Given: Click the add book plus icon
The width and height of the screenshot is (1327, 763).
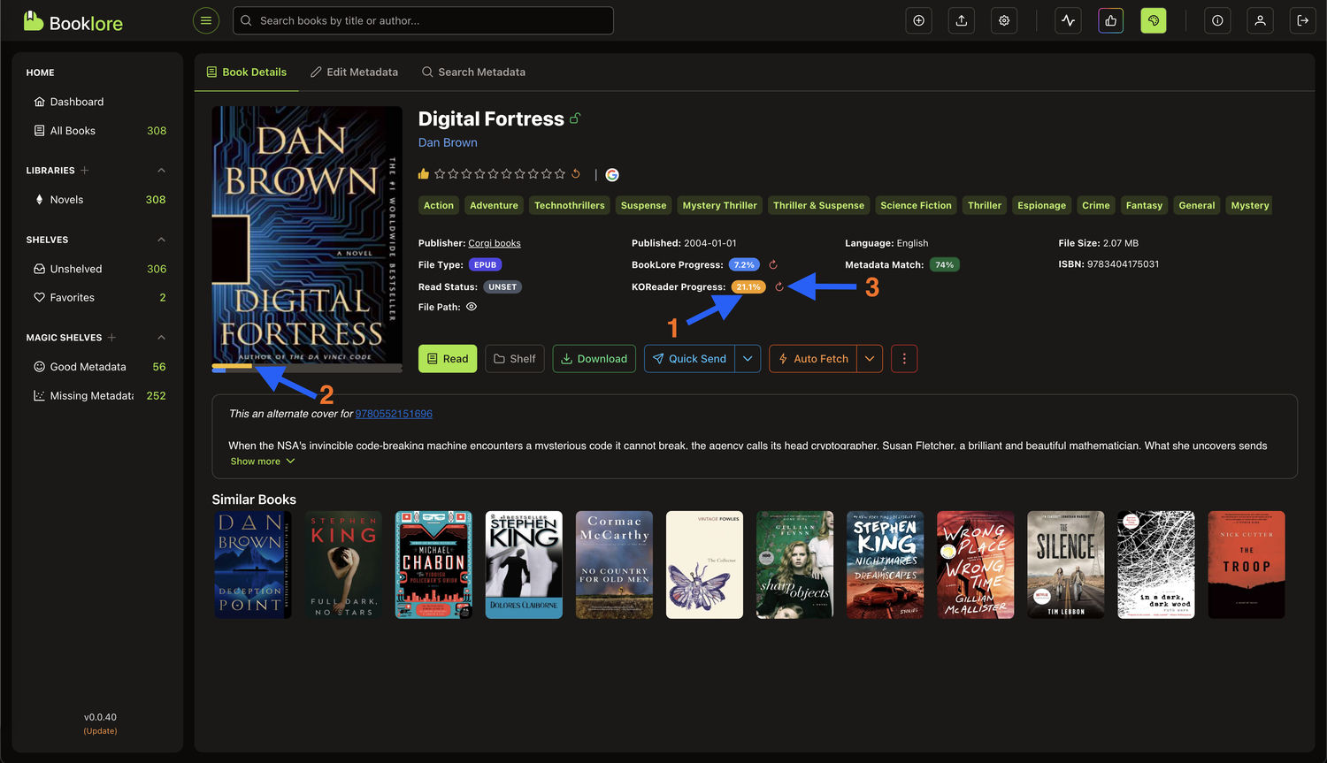Looking at the screenshot, I should [918, 20].
